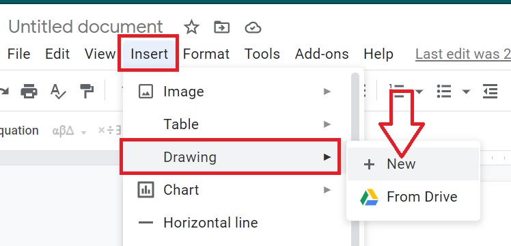
Task: Click the decrease indent icon
Action: click(491, 92)
